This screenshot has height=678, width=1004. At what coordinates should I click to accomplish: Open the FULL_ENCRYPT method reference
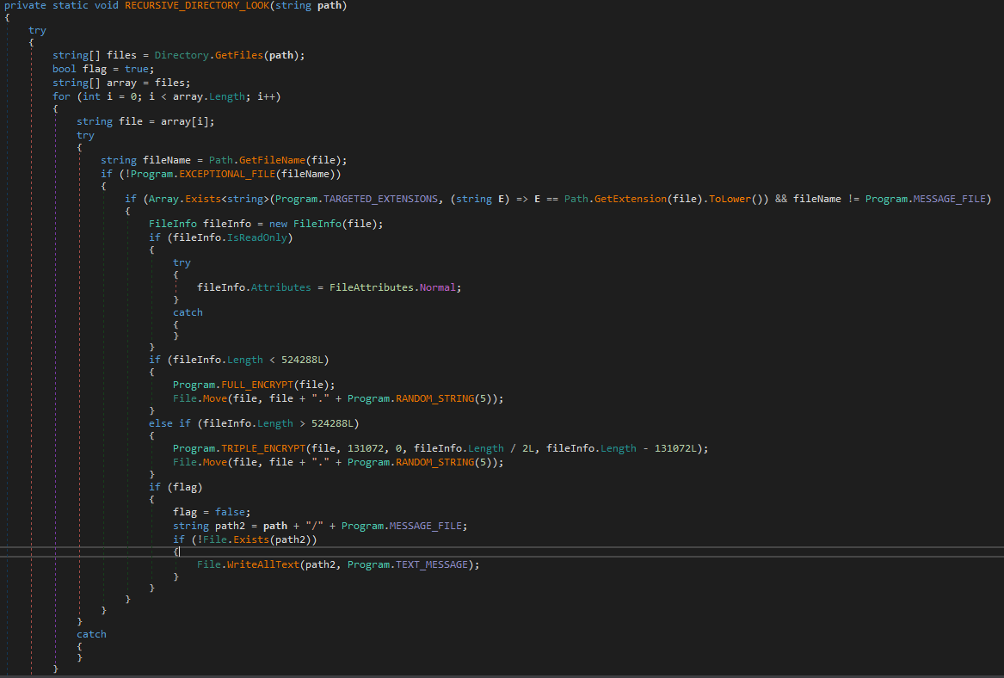[x=256, y=385]
